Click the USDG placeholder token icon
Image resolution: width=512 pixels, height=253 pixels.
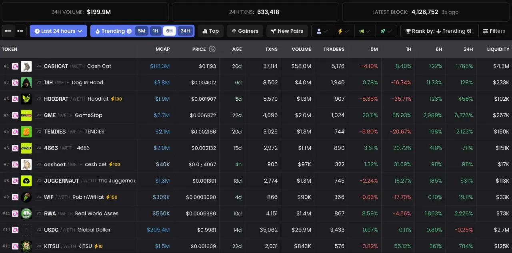point(26,230)
